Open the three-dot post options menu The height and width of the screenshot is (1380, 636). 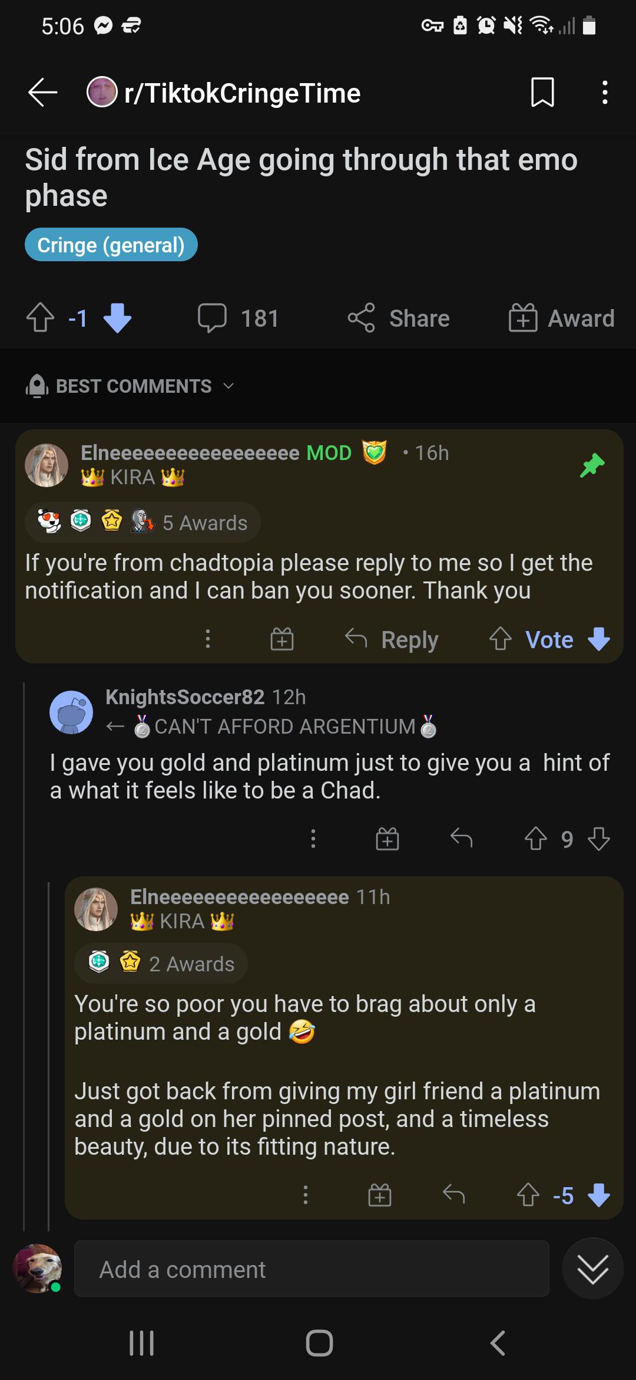pos(604,93)
